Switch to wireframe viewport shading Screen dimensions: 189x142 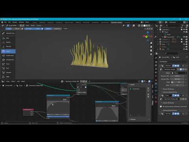[x=142, y=26]
